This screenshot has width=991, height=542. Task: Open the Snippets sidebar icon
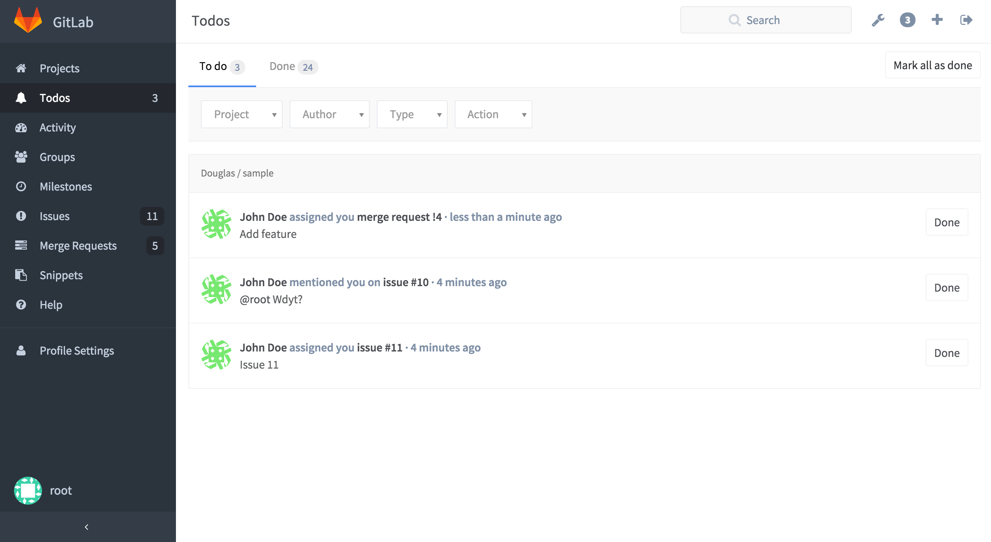point(21,275)
